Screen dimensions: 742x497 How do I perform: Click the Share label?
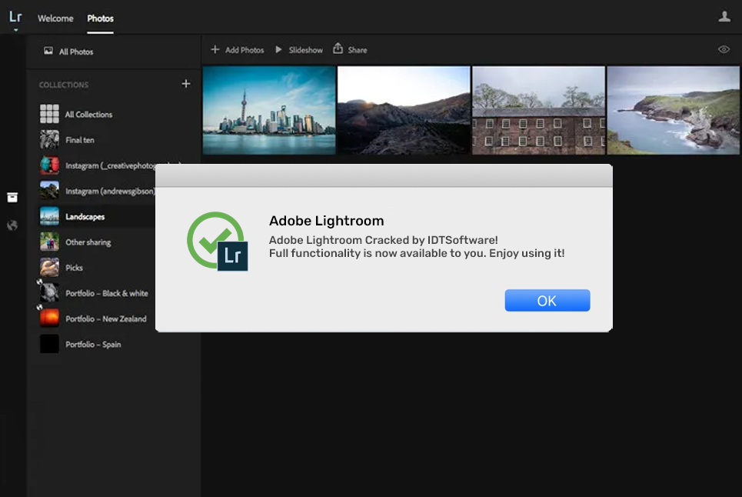tap(358, 50)
